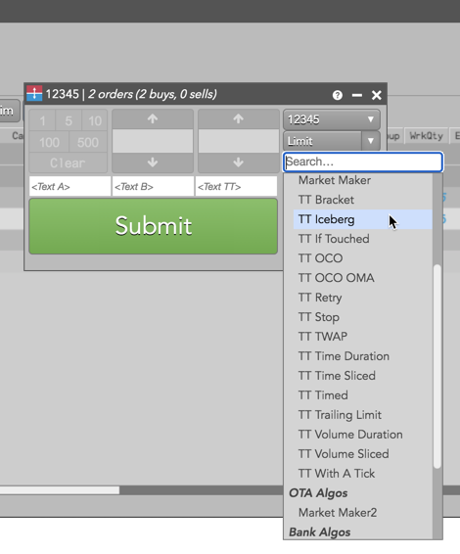
Task: Pick TT With A Tick option
Action: click(362, 474)
